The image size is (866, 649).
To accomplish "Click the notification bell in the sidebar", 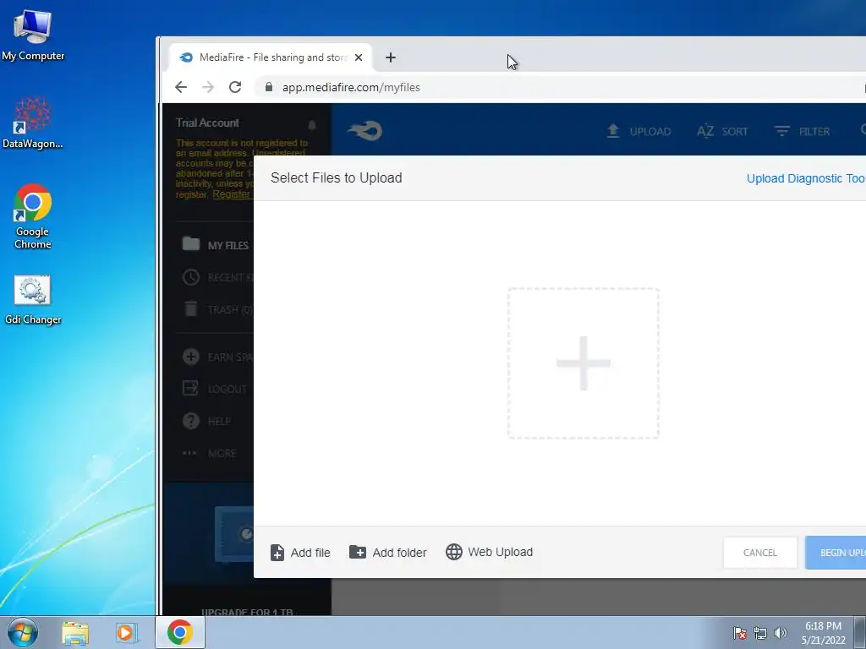I will point(312,125).
